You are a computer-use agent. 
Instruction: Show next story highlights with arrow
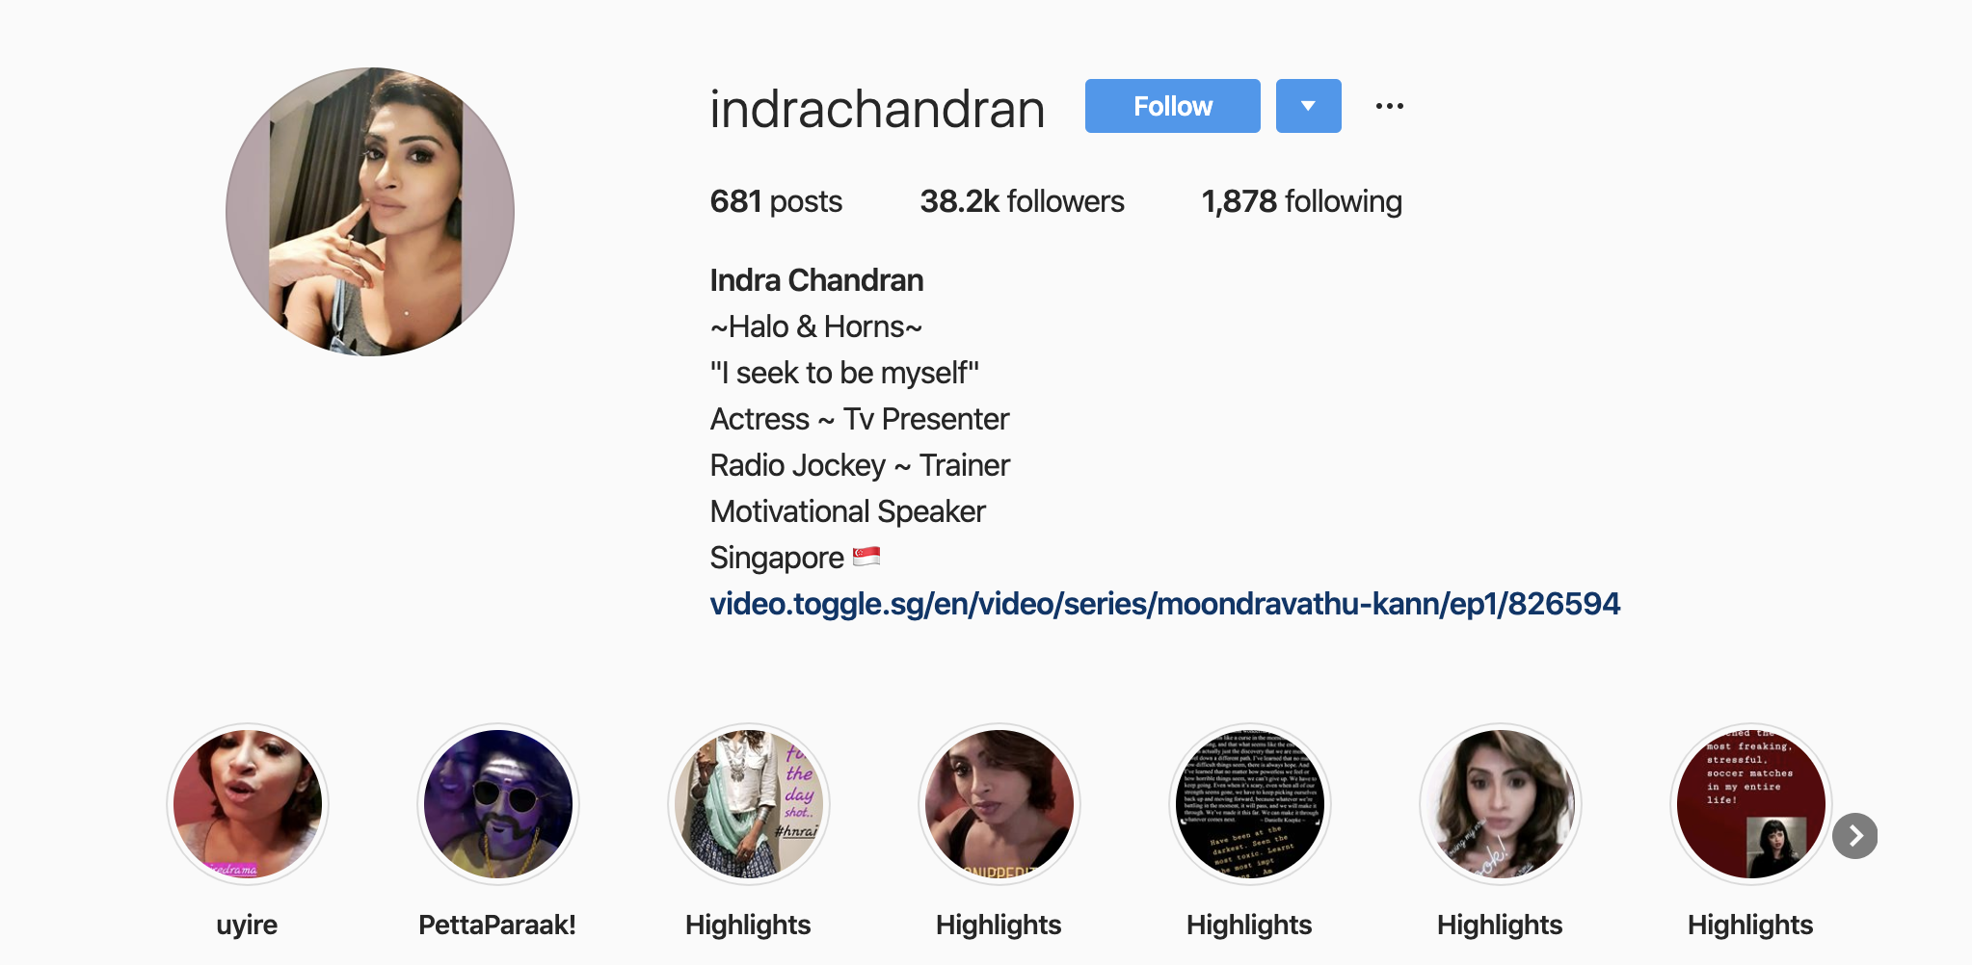tap(1854, 836)
